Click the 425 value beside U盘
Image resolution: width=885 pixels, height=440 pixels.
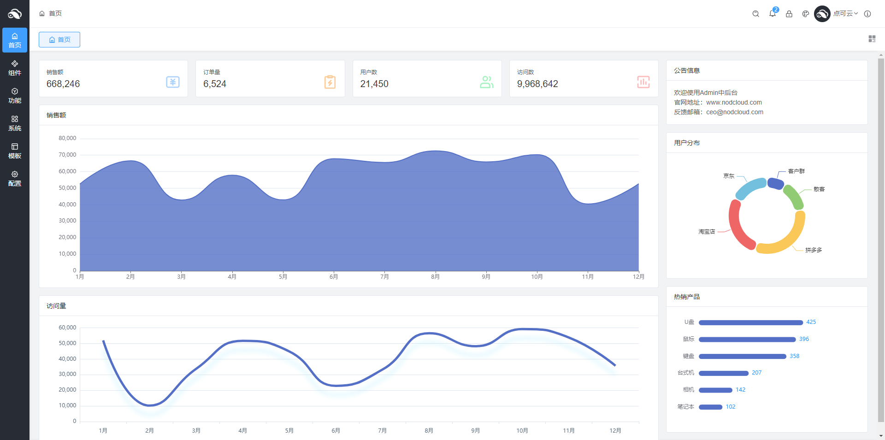[811, 322]
